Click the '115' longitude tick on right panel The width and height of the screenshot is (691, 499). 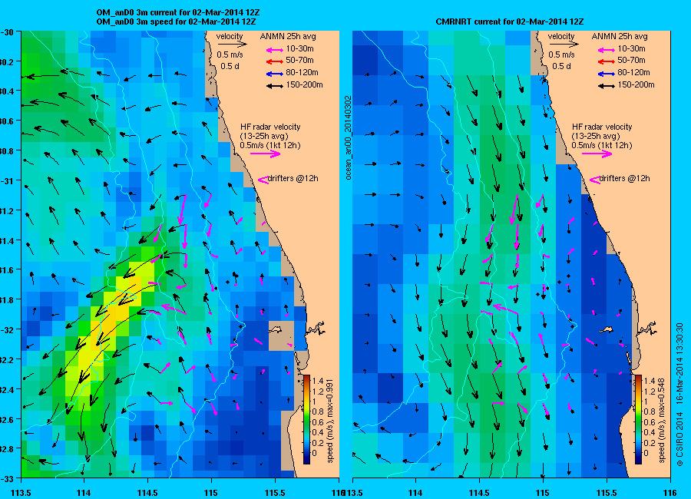[x=543, y=493]
